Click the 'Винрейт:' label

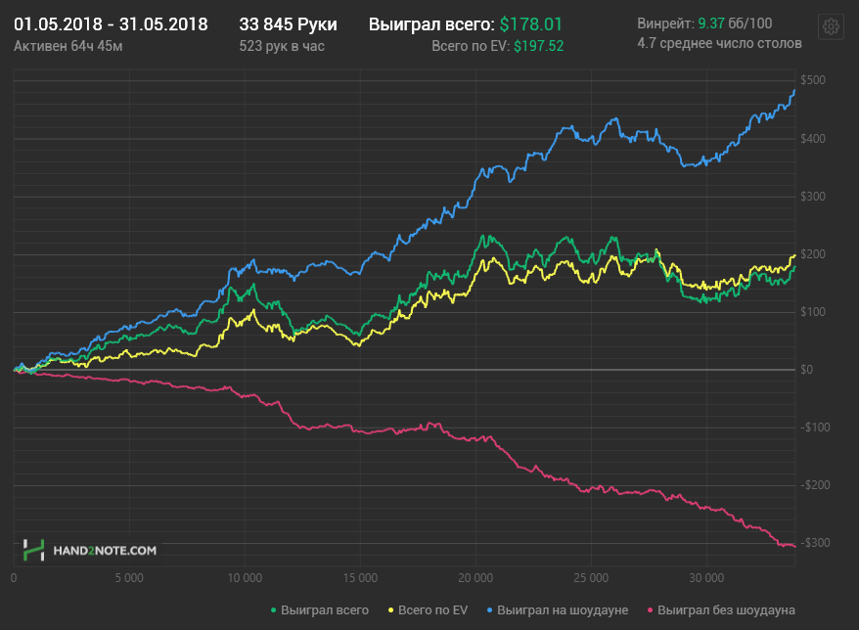coord(665,23)
